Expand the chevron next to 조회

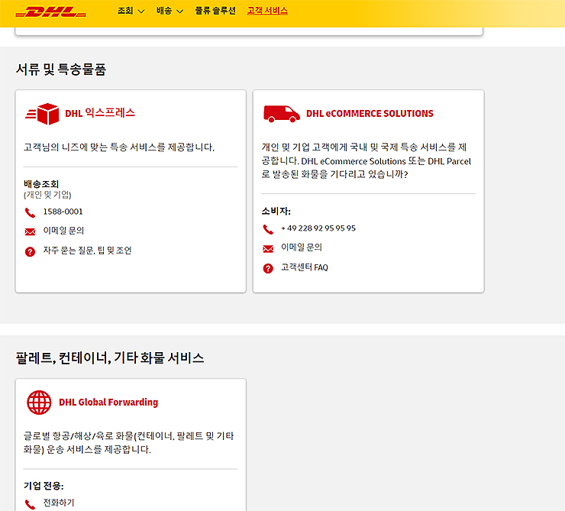[x=141, y=11]
